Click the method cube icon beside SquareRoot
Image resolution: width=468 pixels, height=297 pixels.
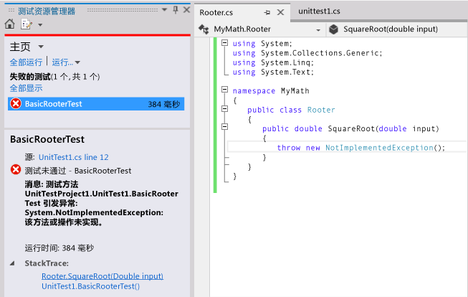coord(333,29)
